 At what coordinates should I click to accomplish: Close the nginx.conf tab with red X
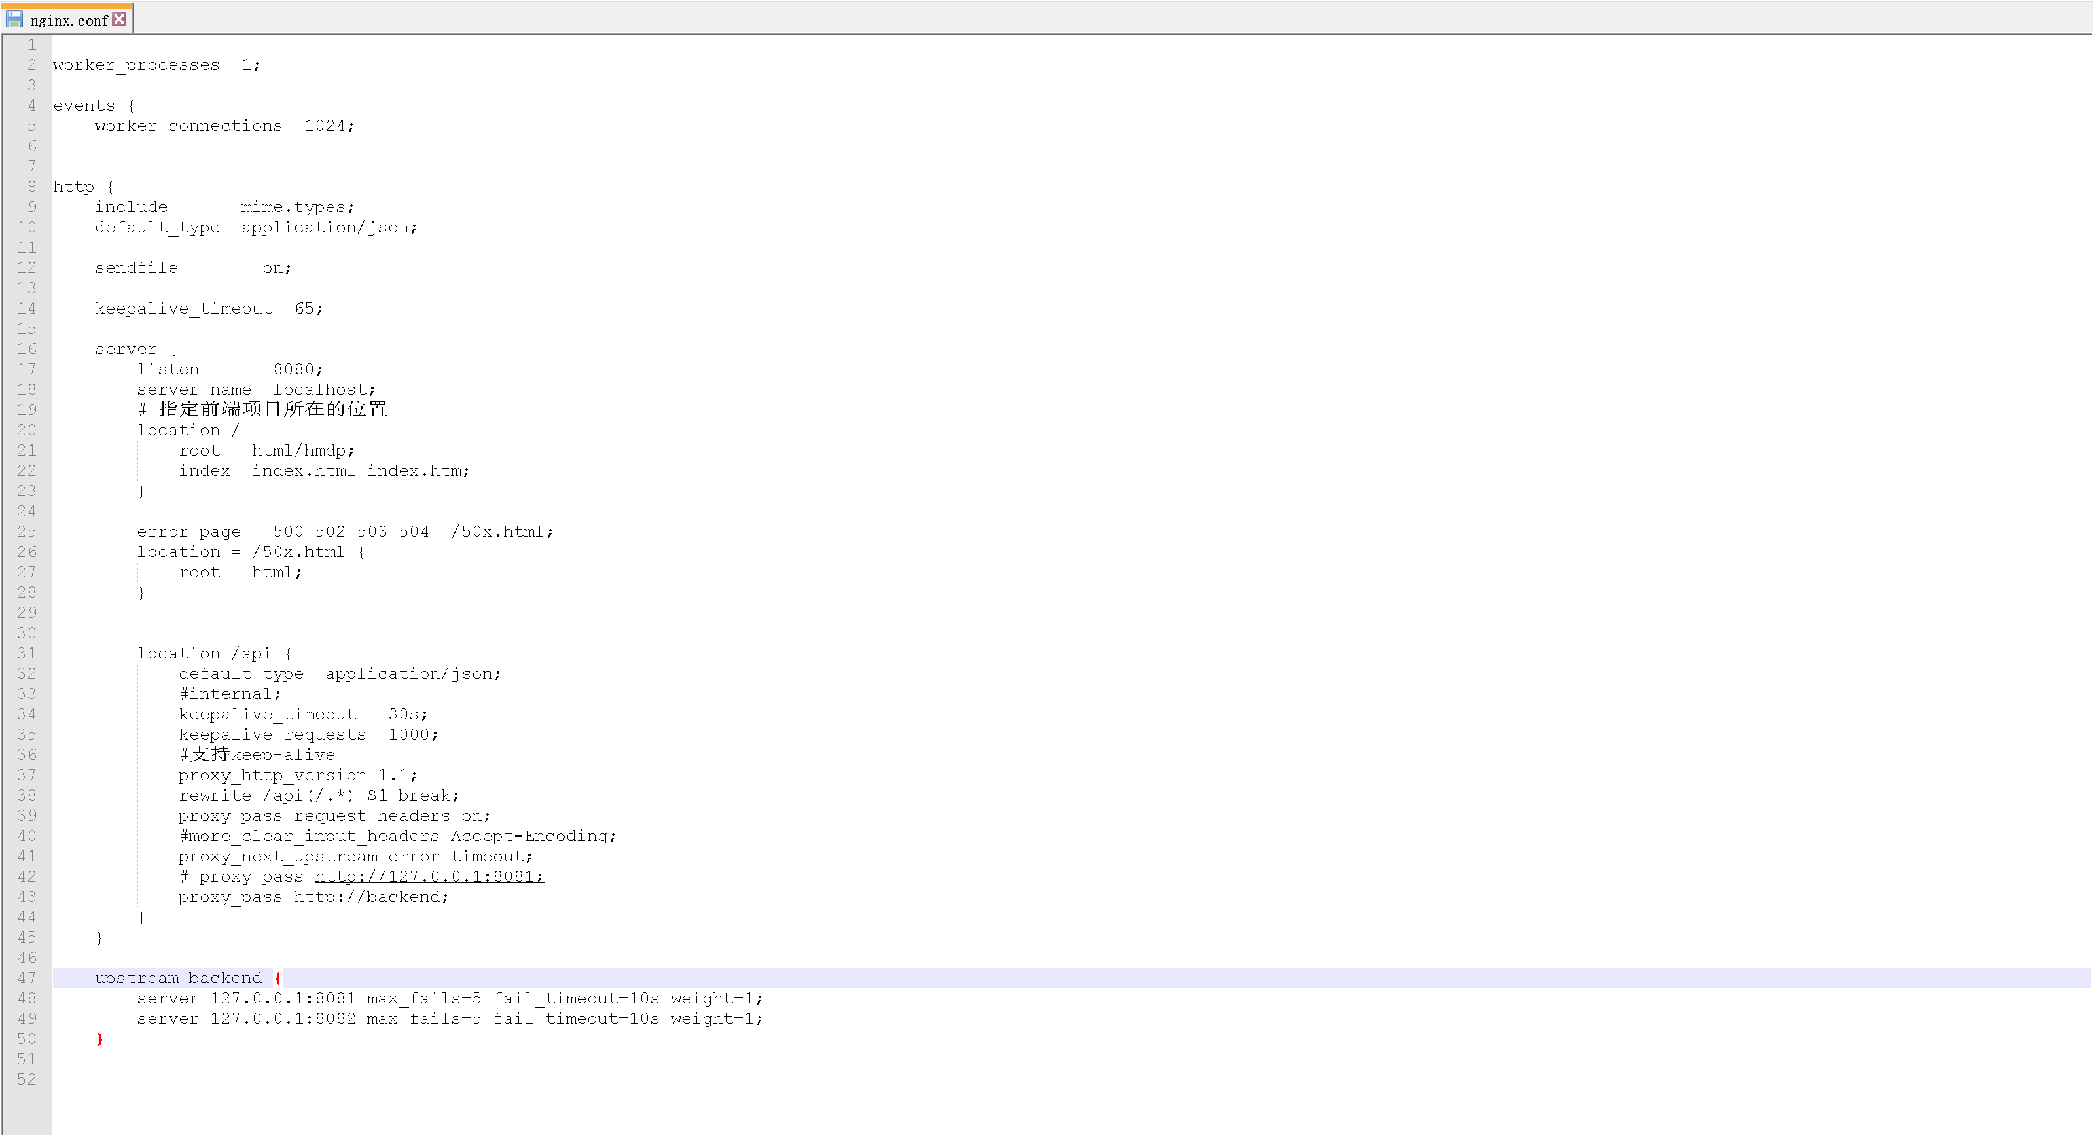click(x=119, y=19)
